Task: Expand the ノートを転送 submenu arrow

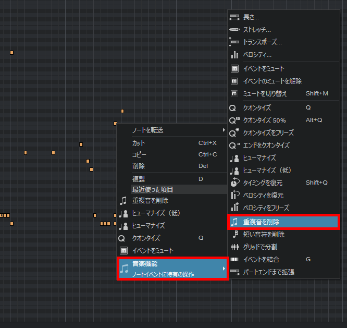Action: coord(224,130)
